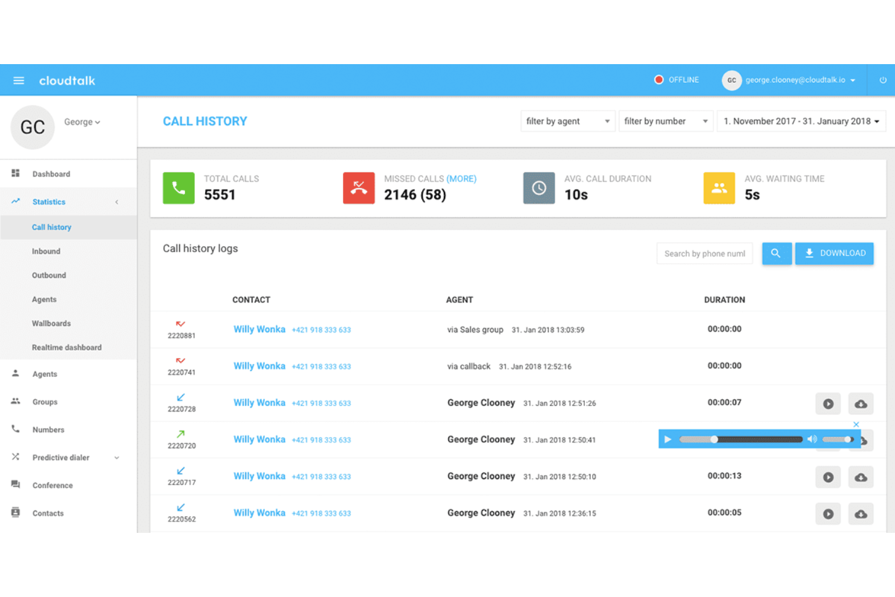This screenshot has width=895, height=597.
Task: Expand the date range picker for November-January
Action: 801,121
